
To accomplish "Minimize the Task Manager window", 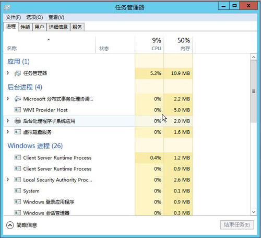I will coord(223,6).
